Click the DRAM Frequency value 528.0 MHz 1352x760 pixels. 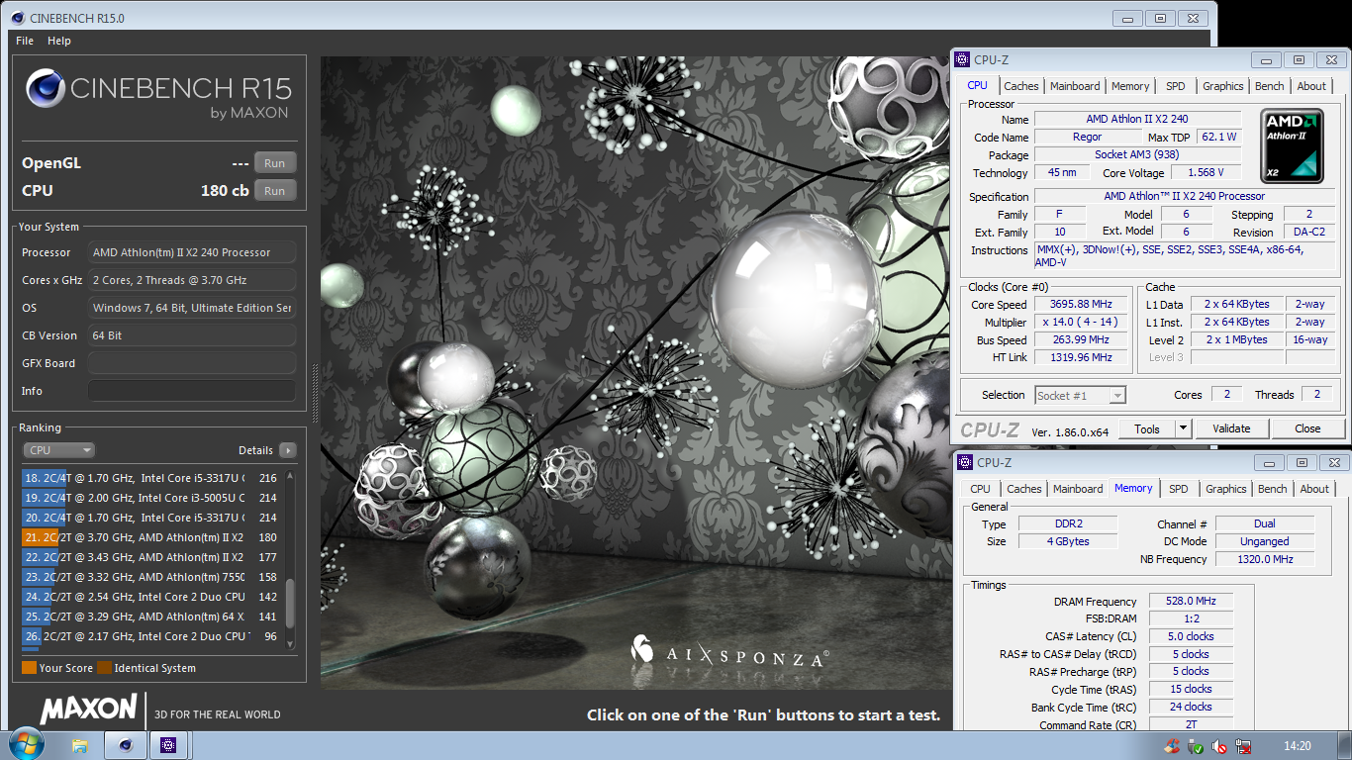click(1192, 601)
